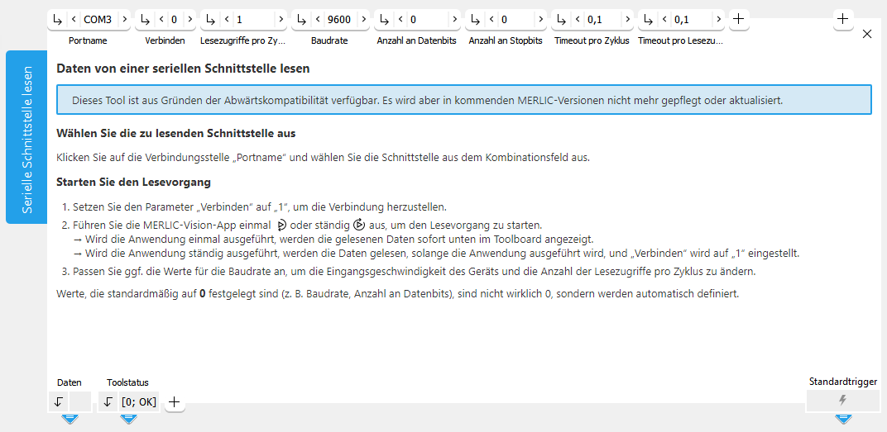
Task: Click the Portname connection arrow icon
Action: (x=57, y=19)
